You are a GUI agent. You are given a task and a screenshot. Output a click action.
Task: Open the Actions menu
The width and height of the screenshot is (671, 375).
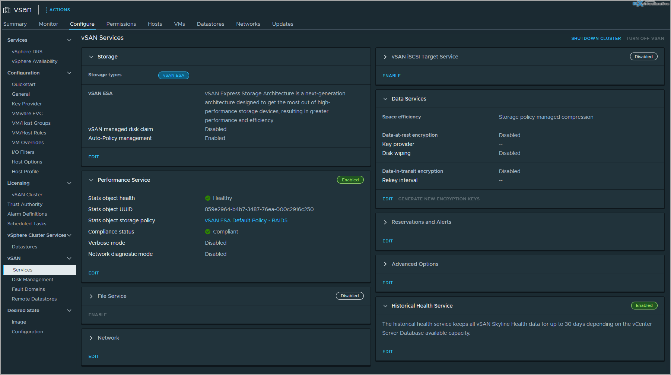pyautogui.click(x=58, y=10)
